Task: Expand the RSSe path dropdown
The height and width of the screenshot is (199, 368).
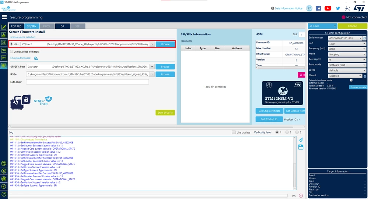Action: click(x=152, y=74)
